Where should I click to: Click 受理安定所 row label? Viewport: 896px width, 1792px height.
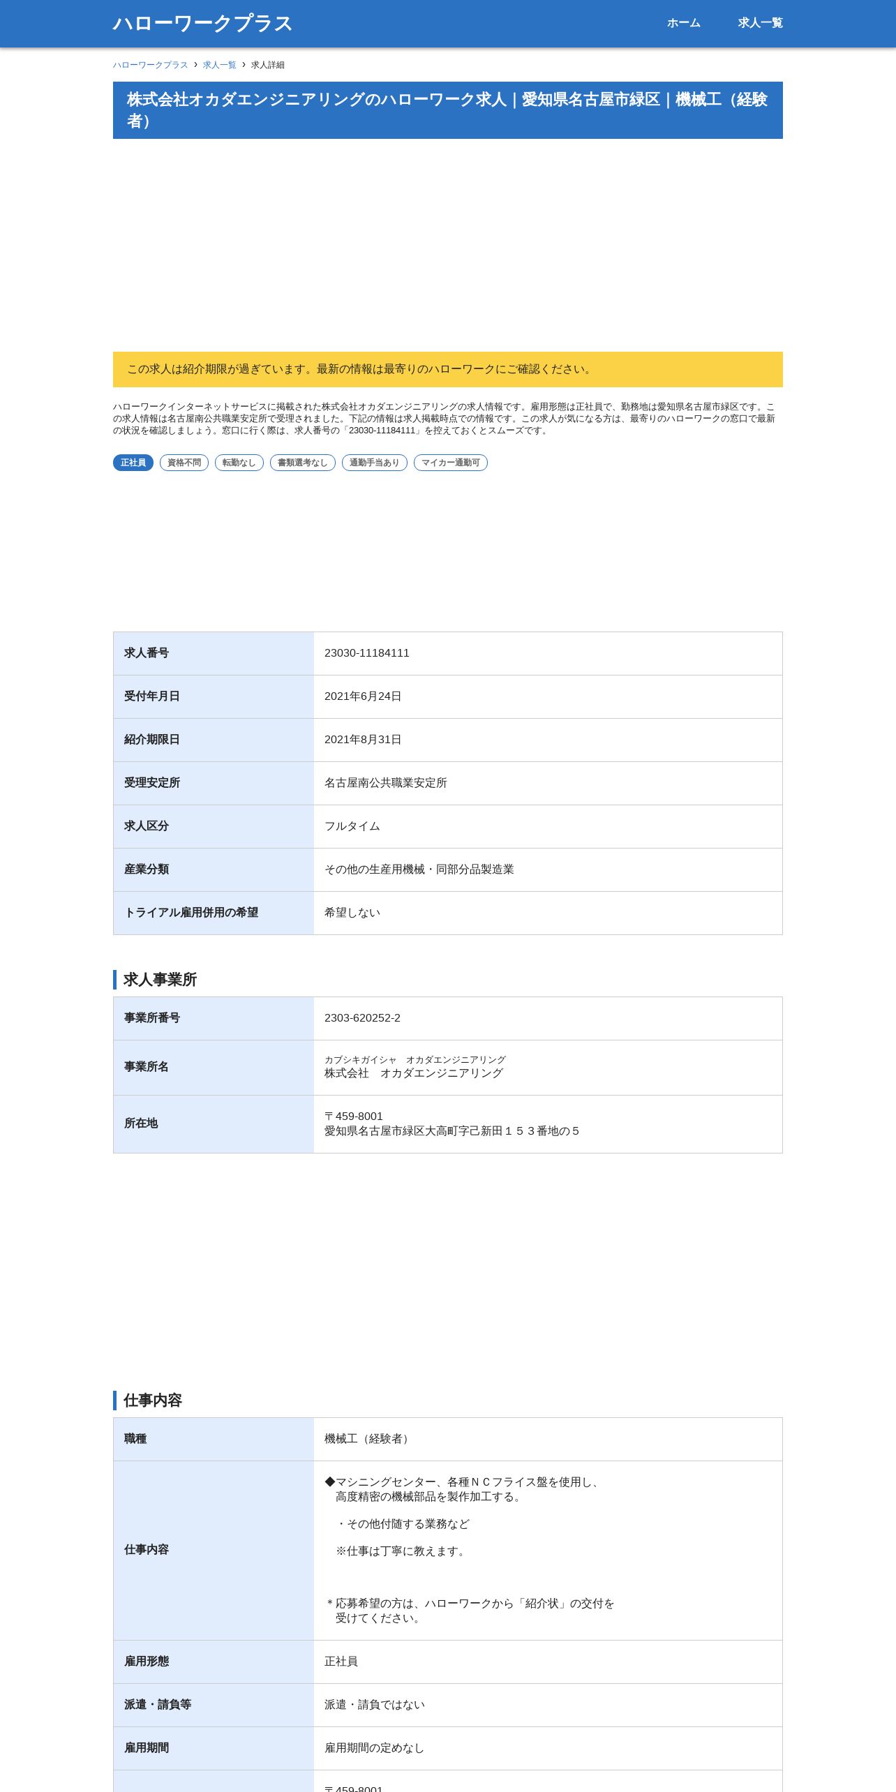pos(152,783)
